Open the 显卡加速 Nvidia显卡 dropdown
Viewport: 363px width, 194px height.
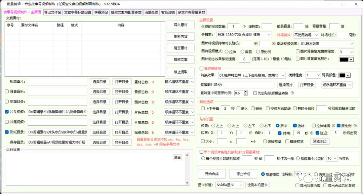(x=230, y=185)
